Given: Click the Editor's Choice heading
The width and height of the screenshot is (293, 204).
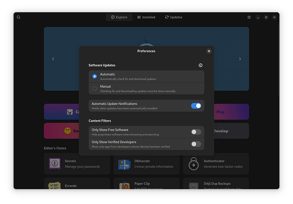Looking at the screenshot, I should click(x=55, y=148).
